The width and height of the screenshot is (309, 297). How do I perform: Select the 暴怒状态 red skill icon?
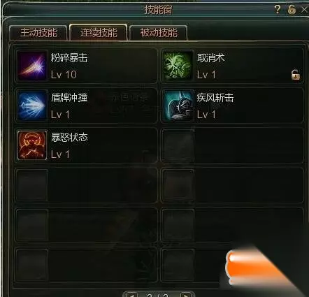pyautogui.click(x=32, y=145)
